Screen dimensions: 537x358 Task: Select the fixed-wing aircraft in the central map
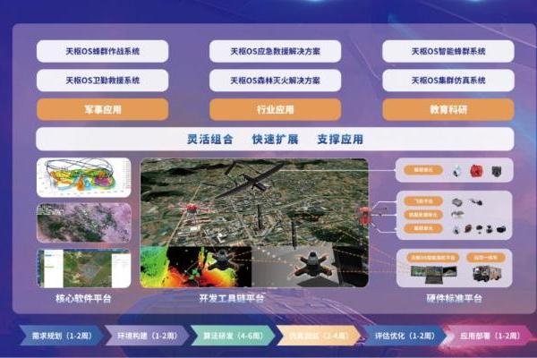pos(251,182)
